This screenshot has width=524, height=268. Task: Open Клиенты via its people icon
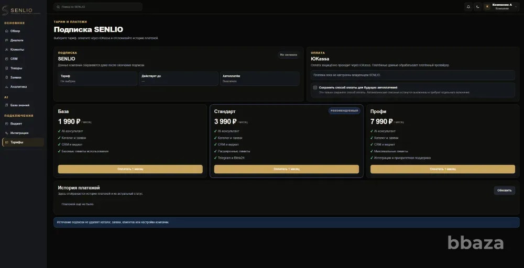pyautogui.click(x=7, y=50)
